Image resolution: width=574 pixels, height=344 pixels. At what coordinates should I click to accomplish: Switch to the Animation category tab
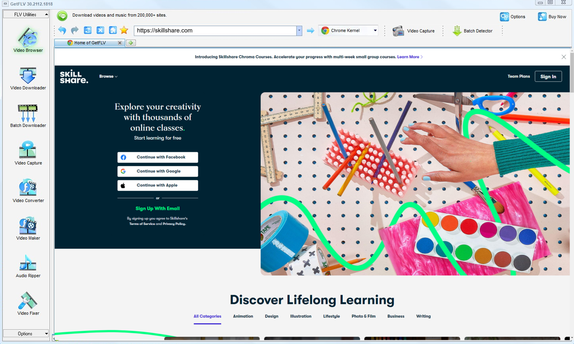243,316
